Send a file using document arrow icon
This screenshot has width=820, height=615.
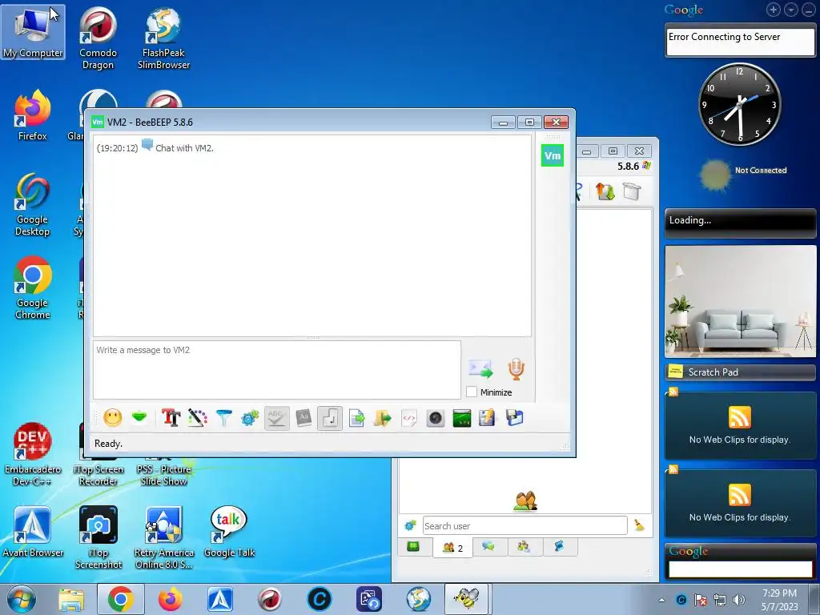[x=356, y=418]
